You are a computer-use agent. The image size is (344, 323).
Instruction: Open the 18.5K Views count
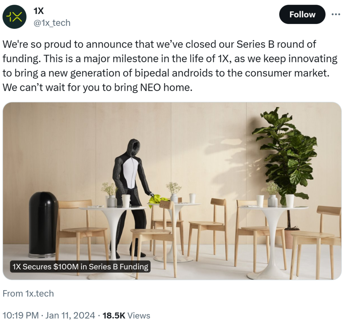126,316
